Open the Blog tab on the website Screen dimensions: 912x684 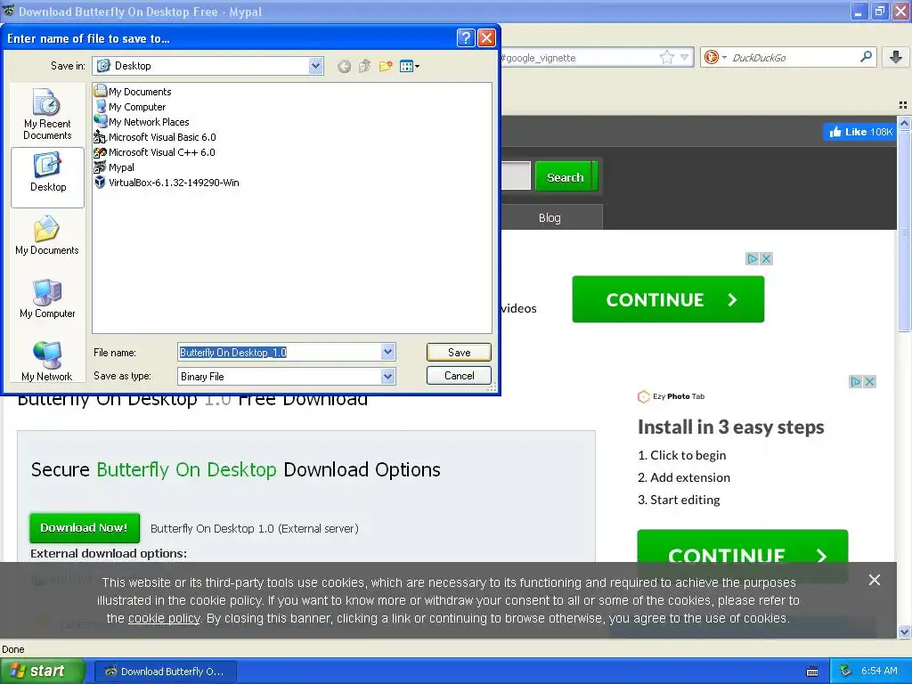(x=550, y=217)
